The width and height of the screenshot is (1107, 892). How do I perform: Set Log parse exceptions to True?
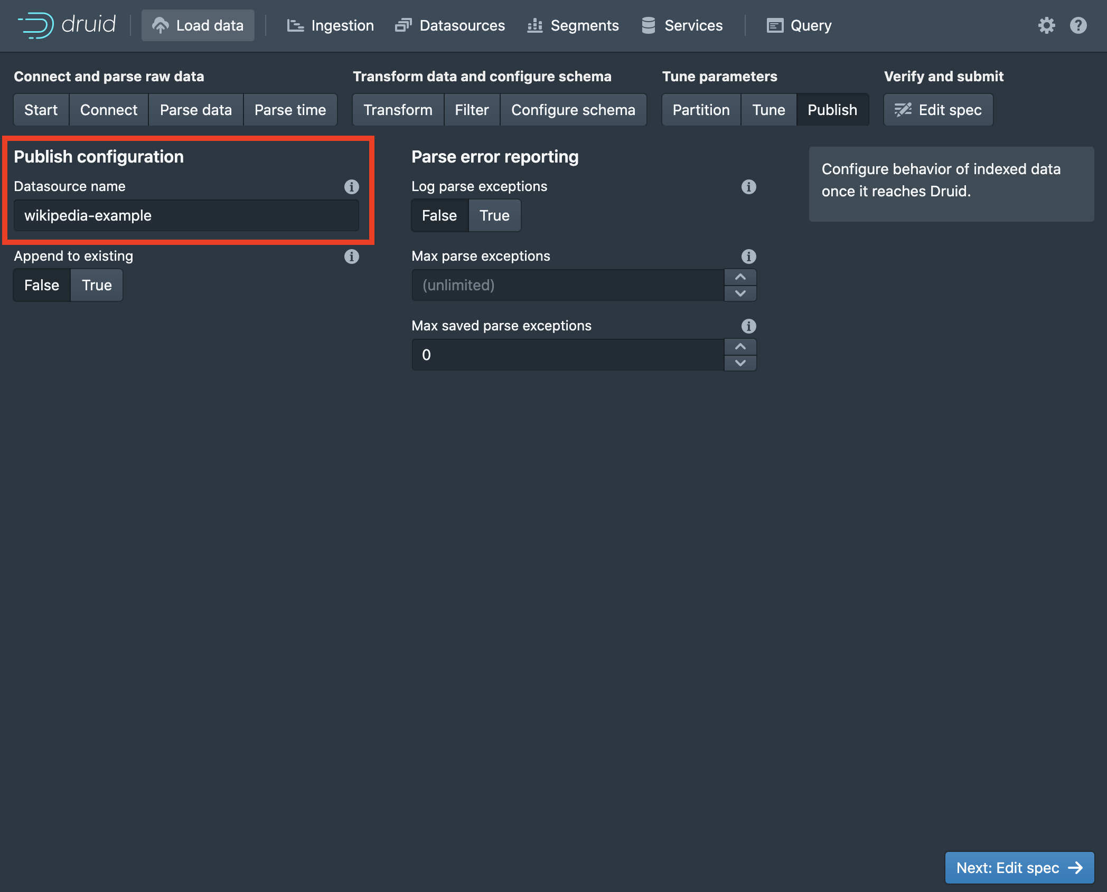pyautogui.click(x=494, y=215)
